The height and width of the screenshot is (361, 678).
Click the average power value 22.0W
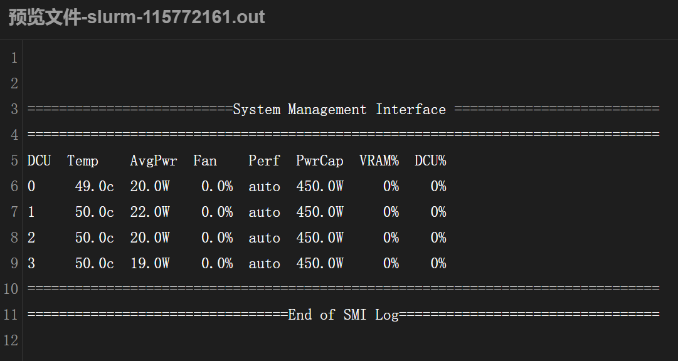pos(150,212)
